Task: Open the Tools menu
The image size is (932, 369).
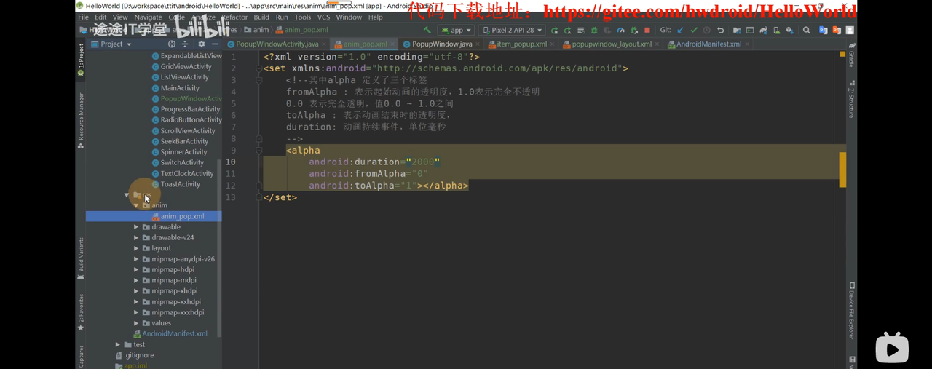Action: click(x=303, y=17)
